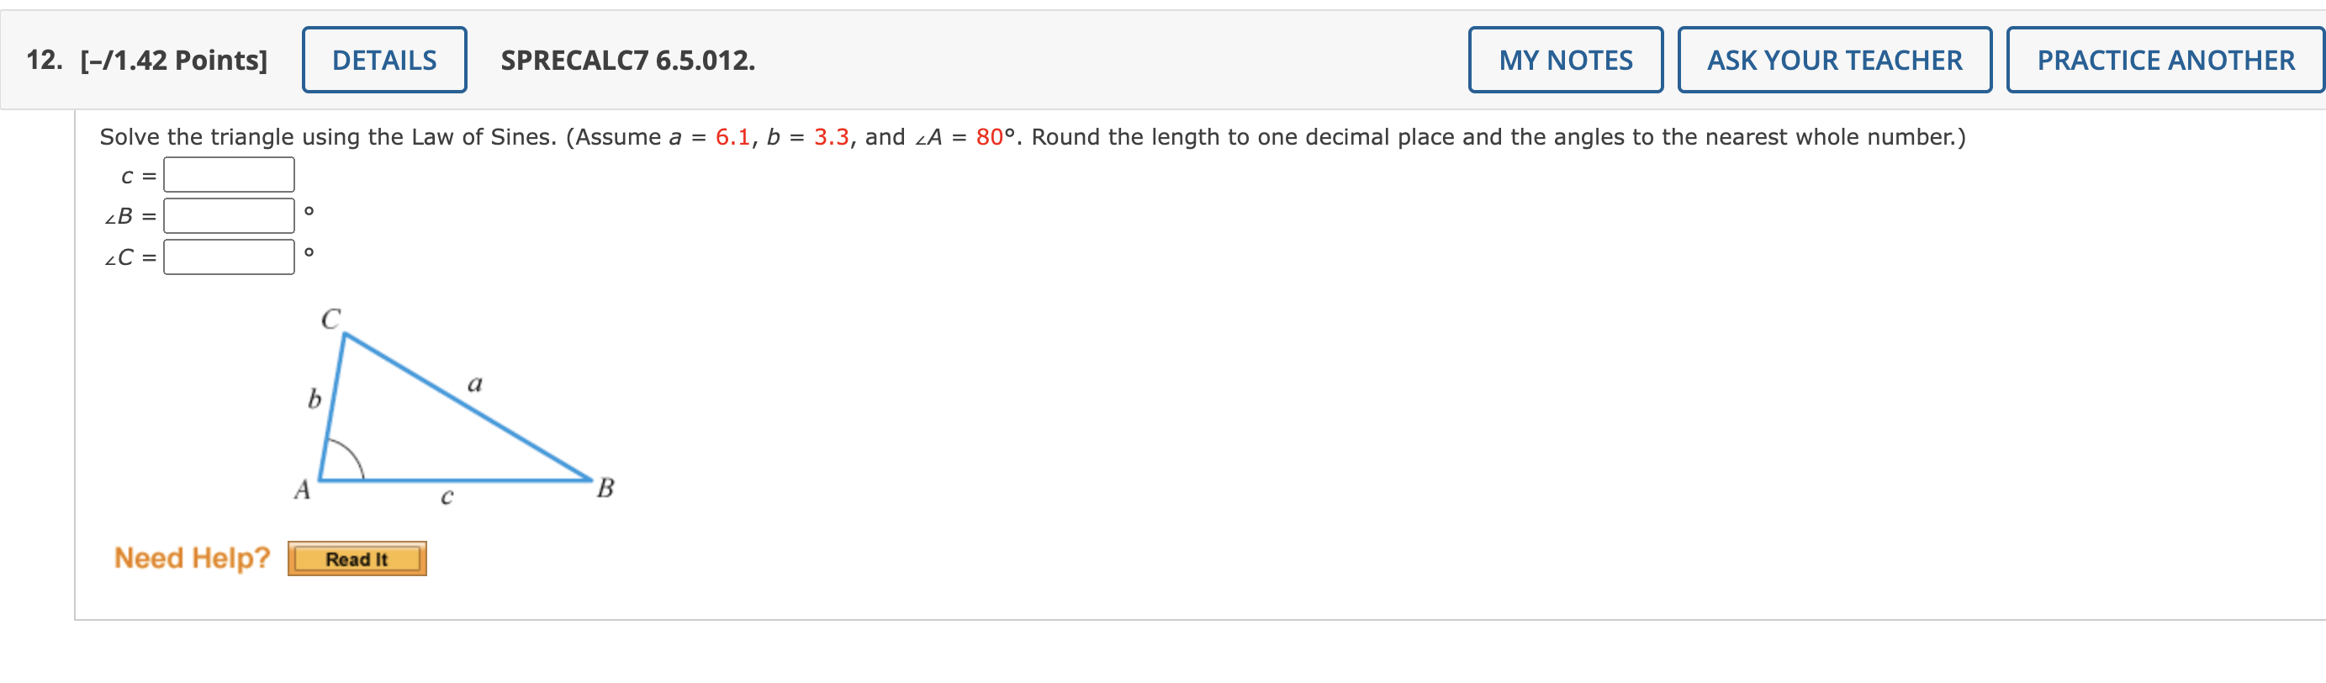Click the red value 6.1 in the problem
This screenshot has height=683, width=2326.
[x=731, y=137]
